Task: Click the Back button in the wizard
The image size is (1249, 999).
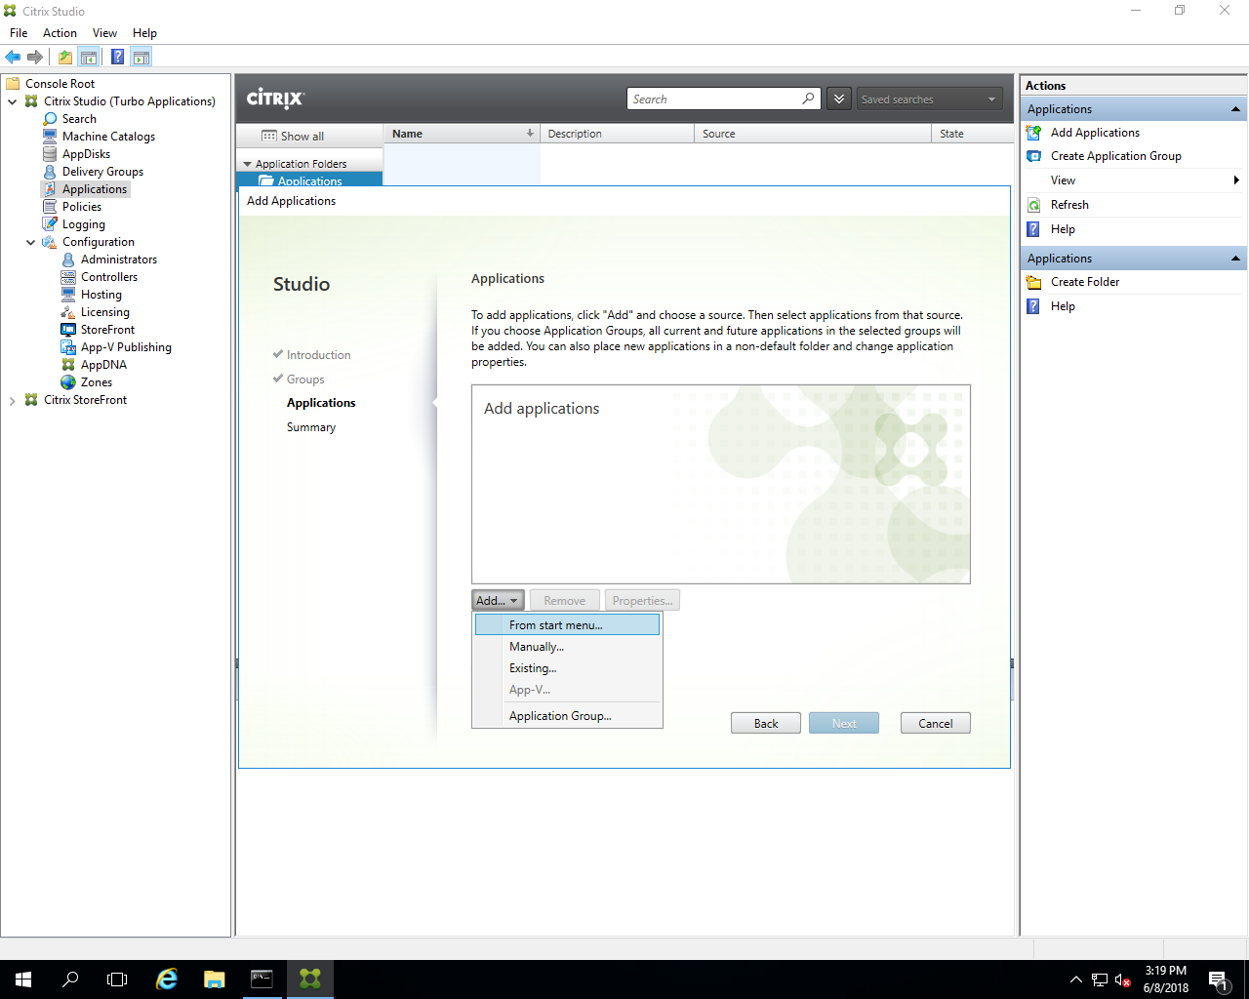Action: point(765,723)
